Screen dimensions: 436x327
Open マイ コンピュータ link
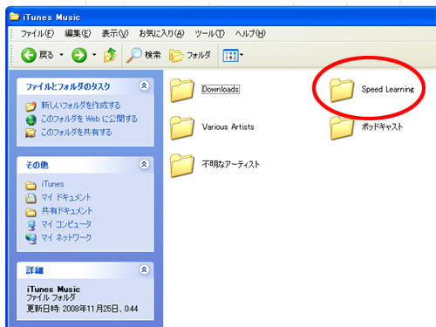(66, 224)
